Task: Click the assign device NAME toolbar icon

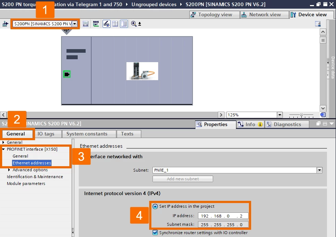Action: click(96, 24)
